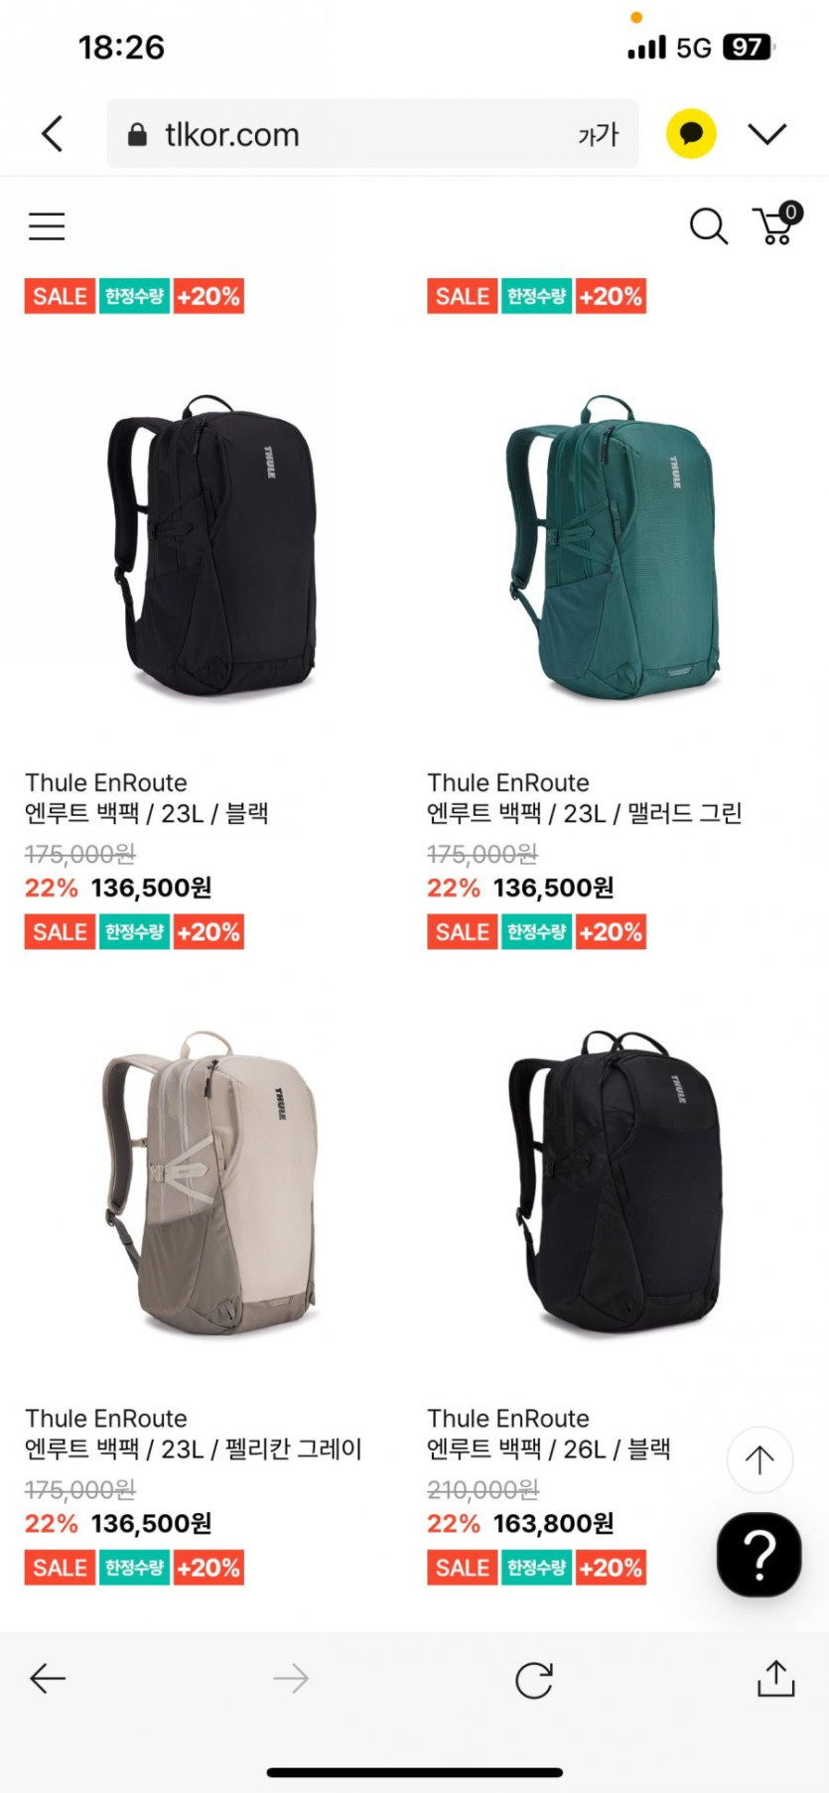The image size is (829, 1793).
Task: Open the shopping cart
Action: [777, 223]
